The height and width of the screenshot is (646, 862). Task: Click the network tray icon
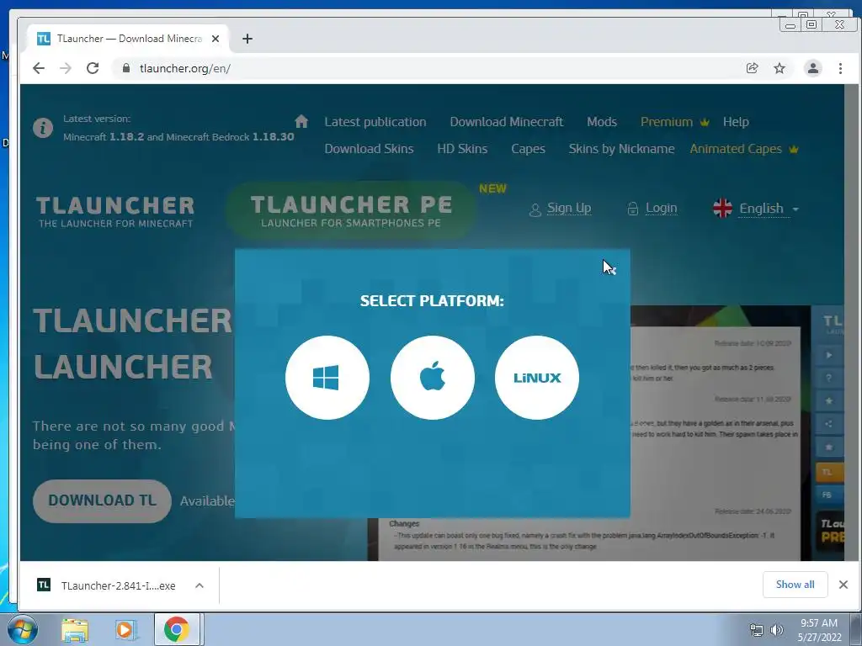[x=757, y=629]
